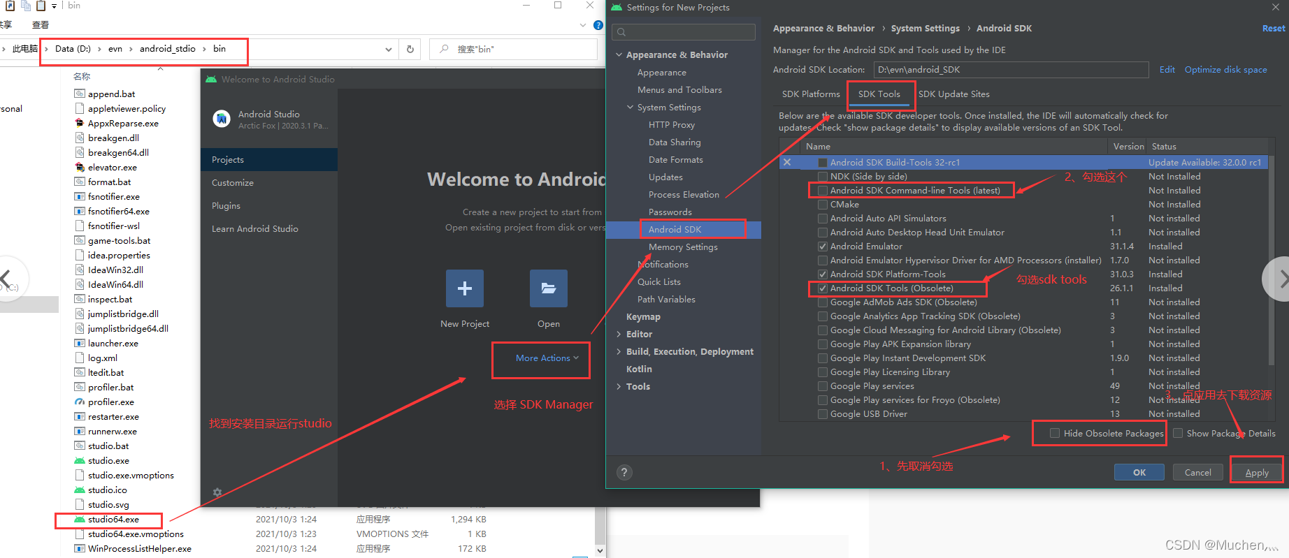Check the CMake package box

click(x=823, y=204)
